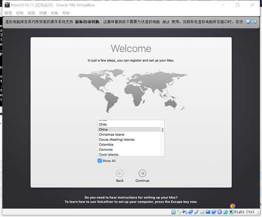Click the country list scrollbar thumb
Viewport: 262px width, 217px height.
click(162, 130)
